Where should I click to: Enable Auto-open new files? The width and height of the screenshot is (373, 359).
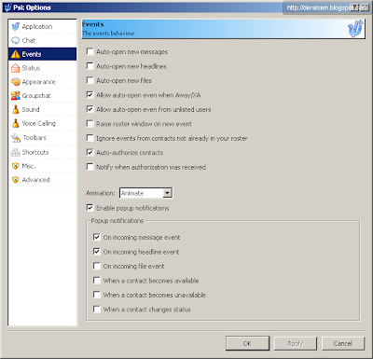[90, 80]
